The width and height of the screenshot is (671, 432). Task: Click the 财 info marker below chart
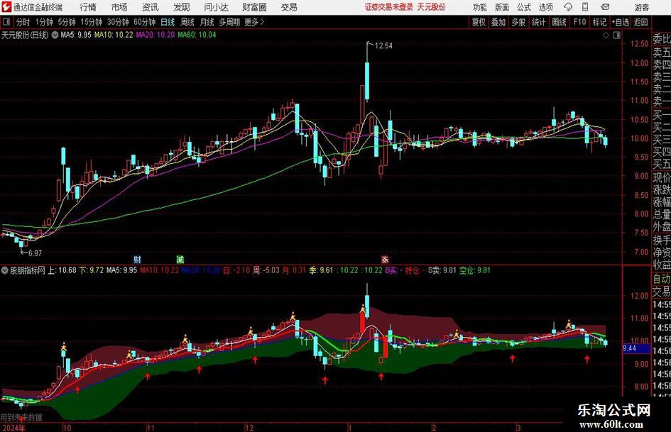pyautogui.click(x=137, y=259)
